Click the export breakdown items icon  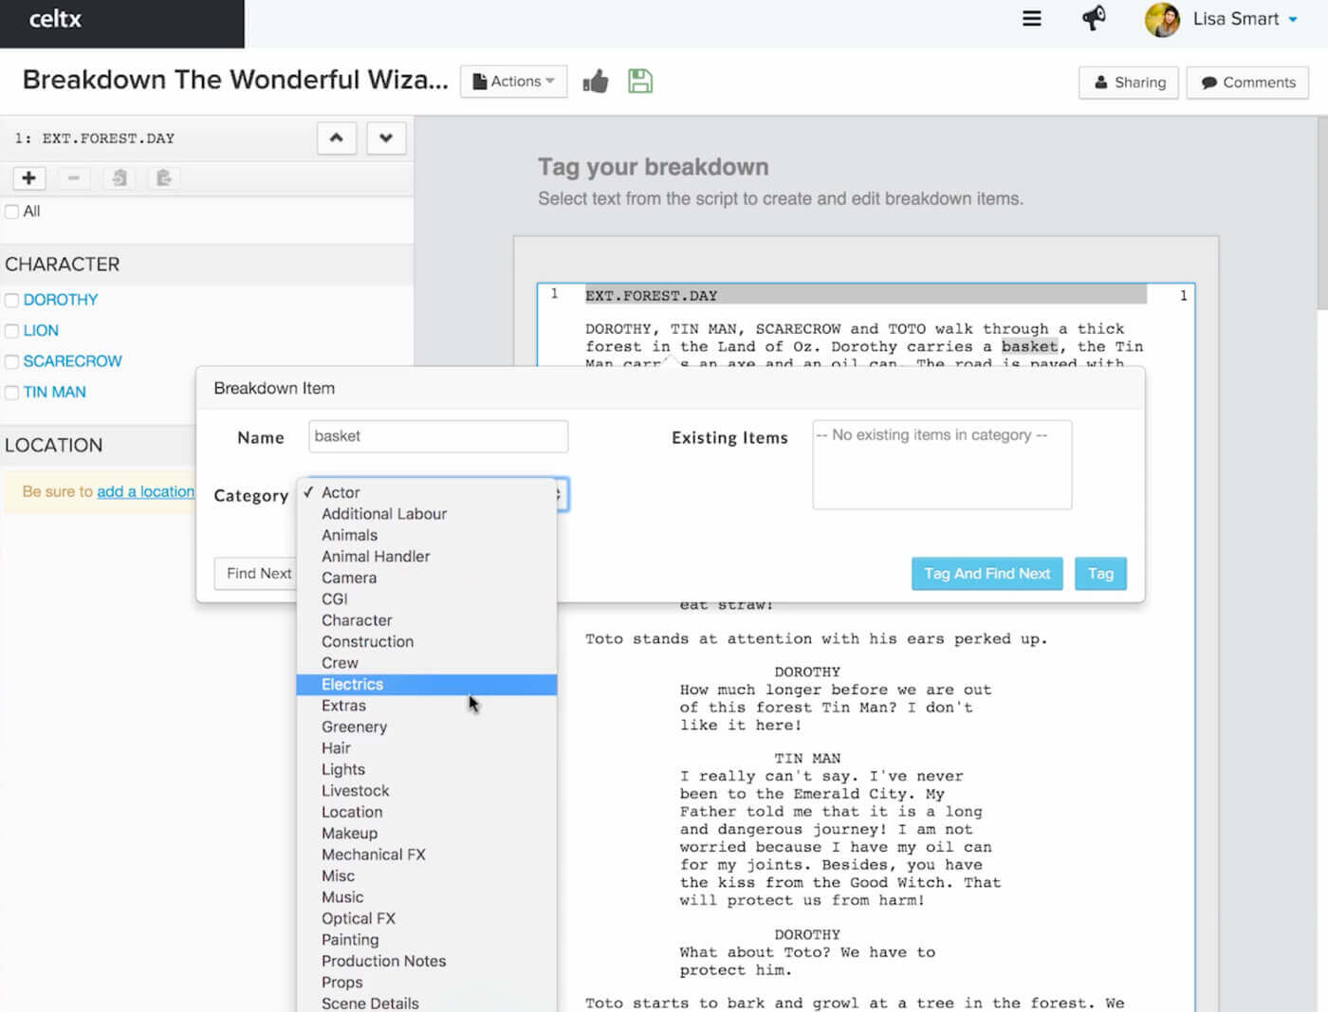click(163, 177)
